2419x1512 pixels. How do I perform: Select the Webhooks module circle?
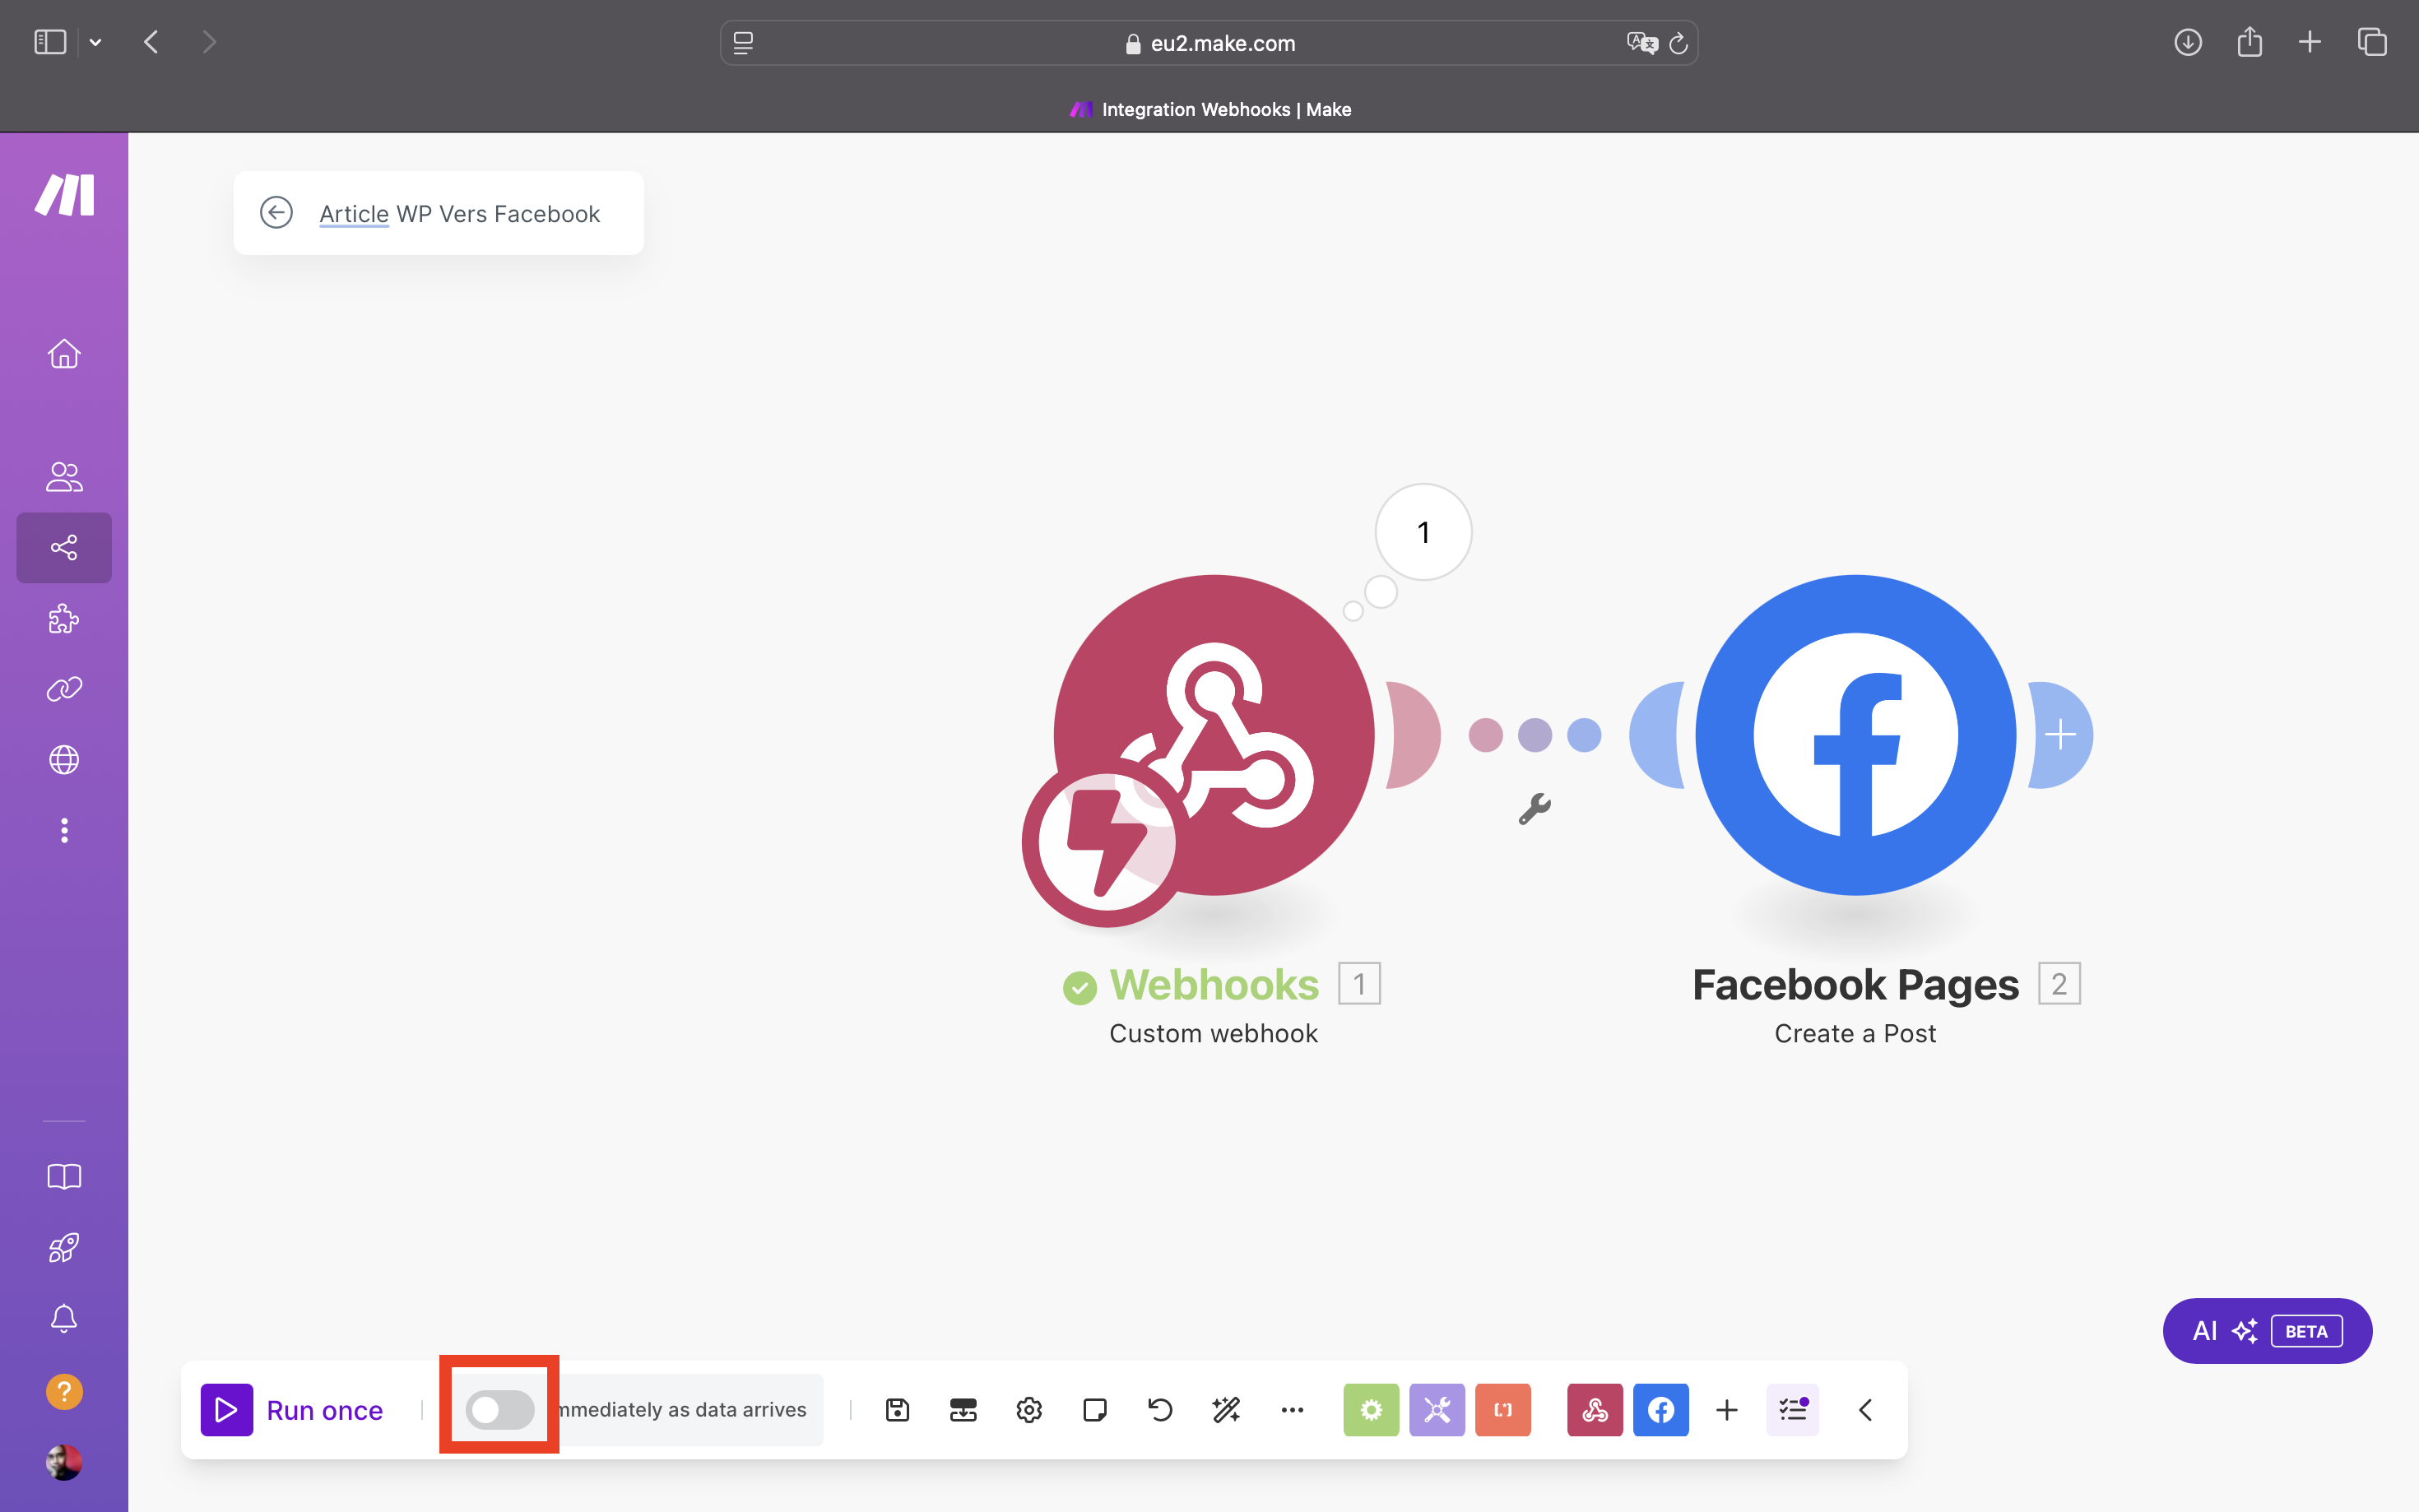tap(1214, 735)
